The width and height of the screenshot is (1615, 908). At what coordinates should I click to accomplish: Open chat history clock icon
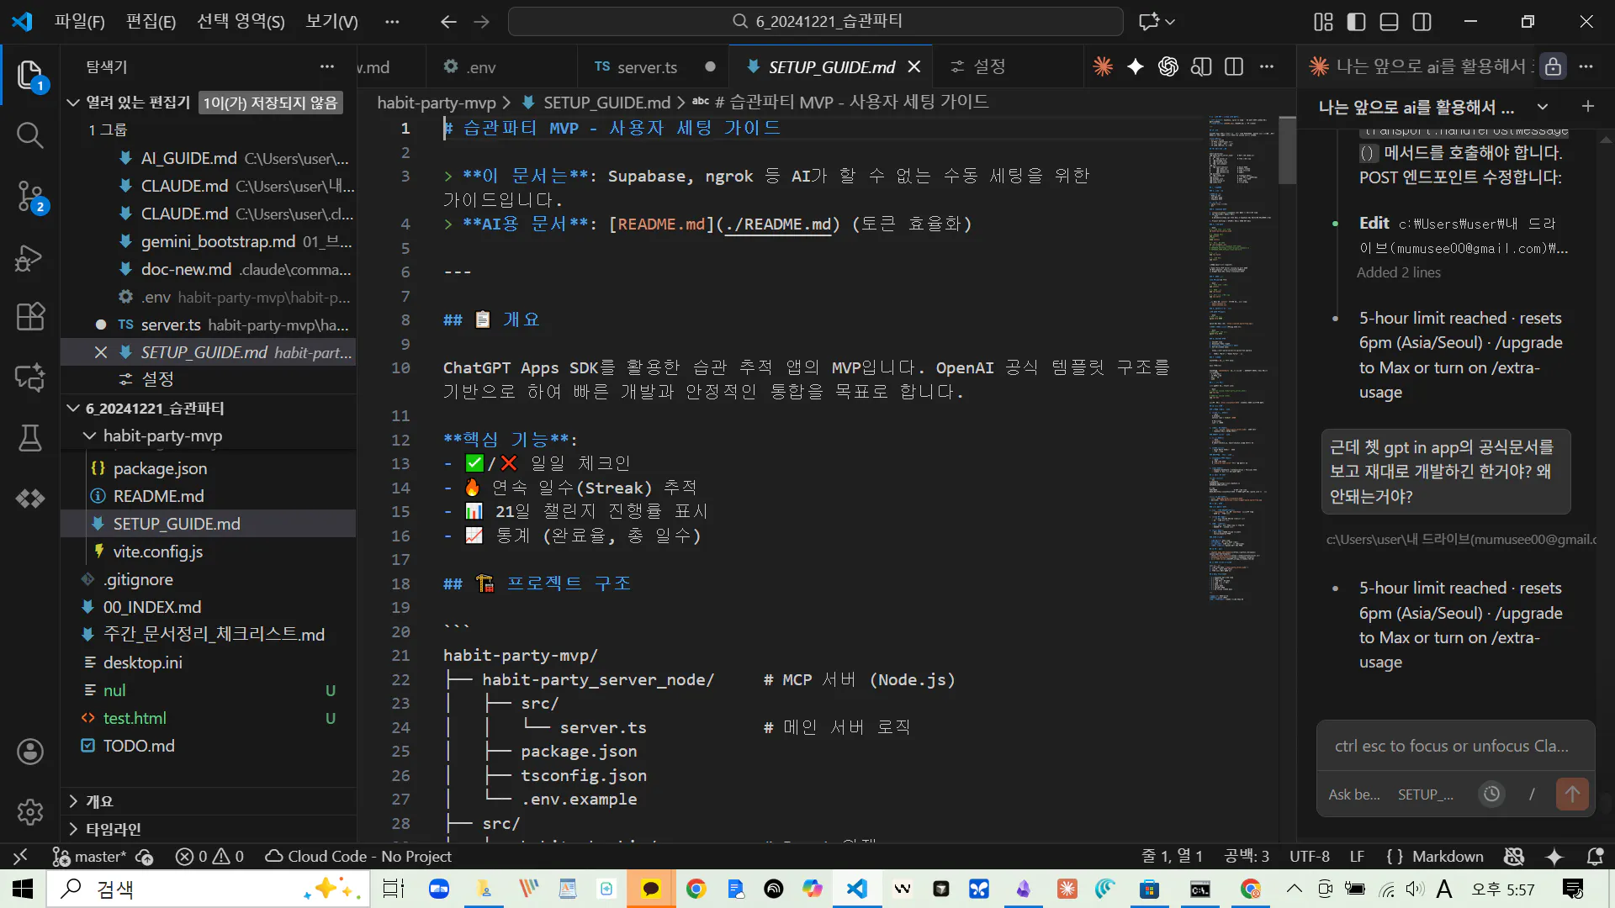[1491, 794]
